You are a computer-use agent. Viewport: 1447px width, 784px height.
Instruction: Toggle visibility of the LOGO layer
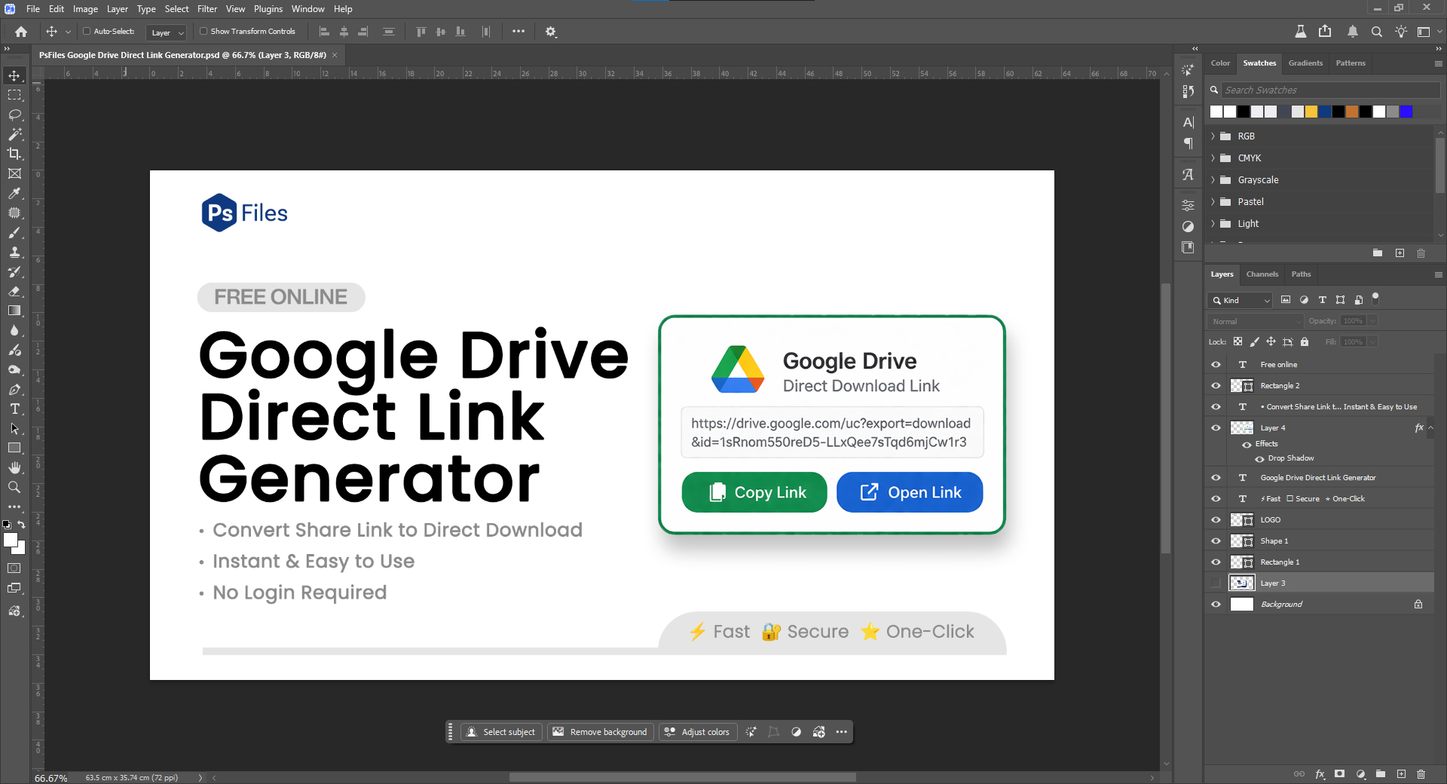coord(1216,519)
